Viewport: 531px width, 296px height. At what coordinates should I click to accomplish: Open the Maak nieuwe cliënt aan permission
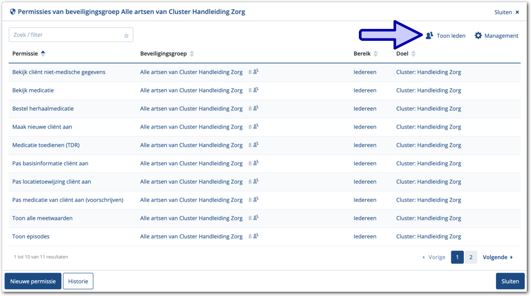pos(42,127)
